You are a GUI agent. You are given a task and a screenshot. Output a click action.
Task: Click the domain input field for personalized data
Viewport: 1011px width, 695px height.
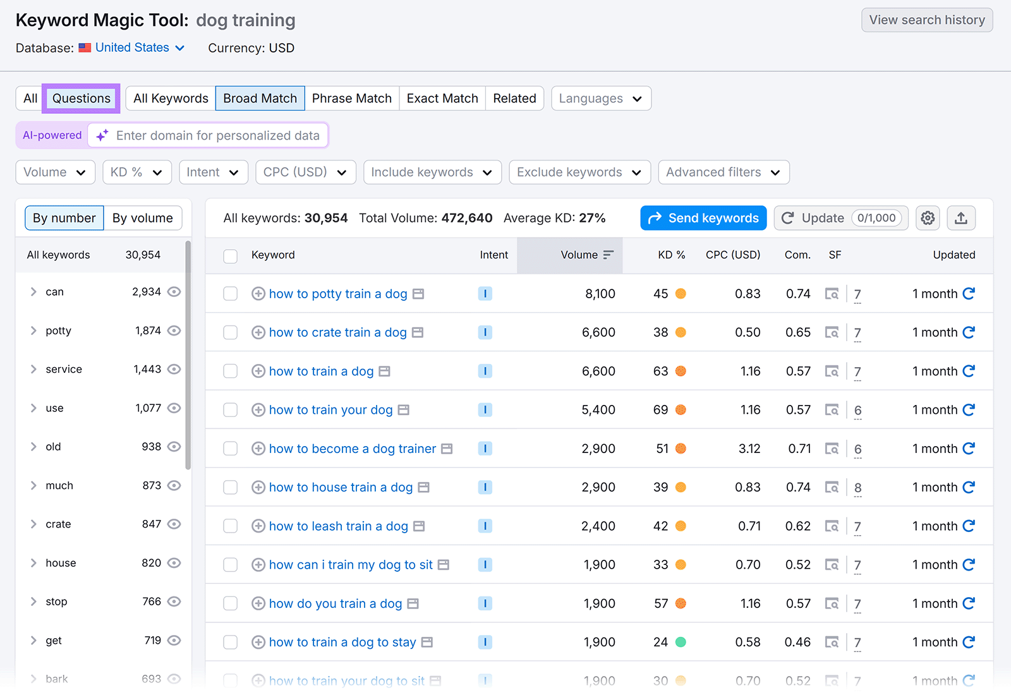pos(218,135)
